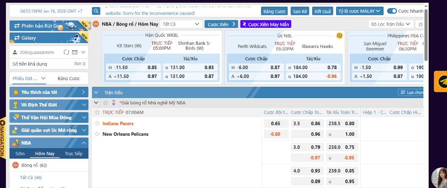Click the search magnifier icon
This screenshot has width=447, height=188.
tap(96, 11)
